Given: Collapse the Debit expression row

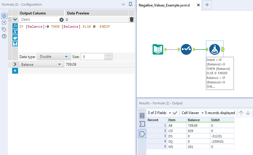Looking at the screenshot, I should [15, 19].
